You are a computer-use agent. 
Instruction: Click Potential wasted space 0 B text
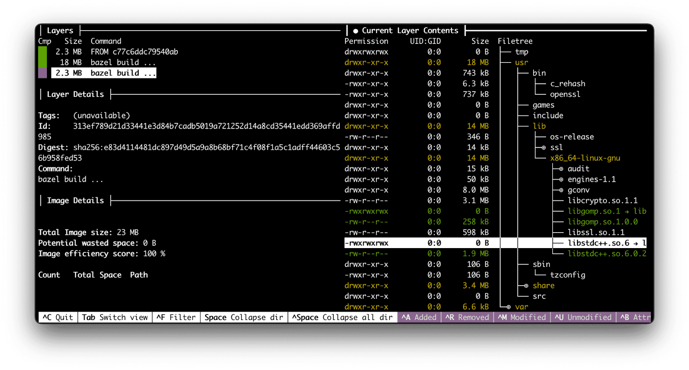click(97, 243)
